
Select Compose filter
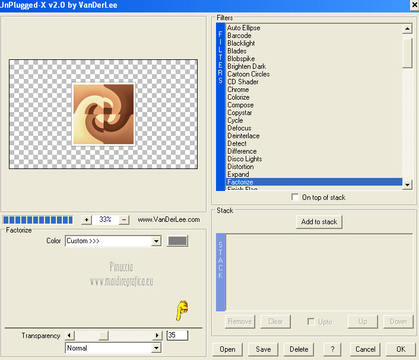pos(314,105)
